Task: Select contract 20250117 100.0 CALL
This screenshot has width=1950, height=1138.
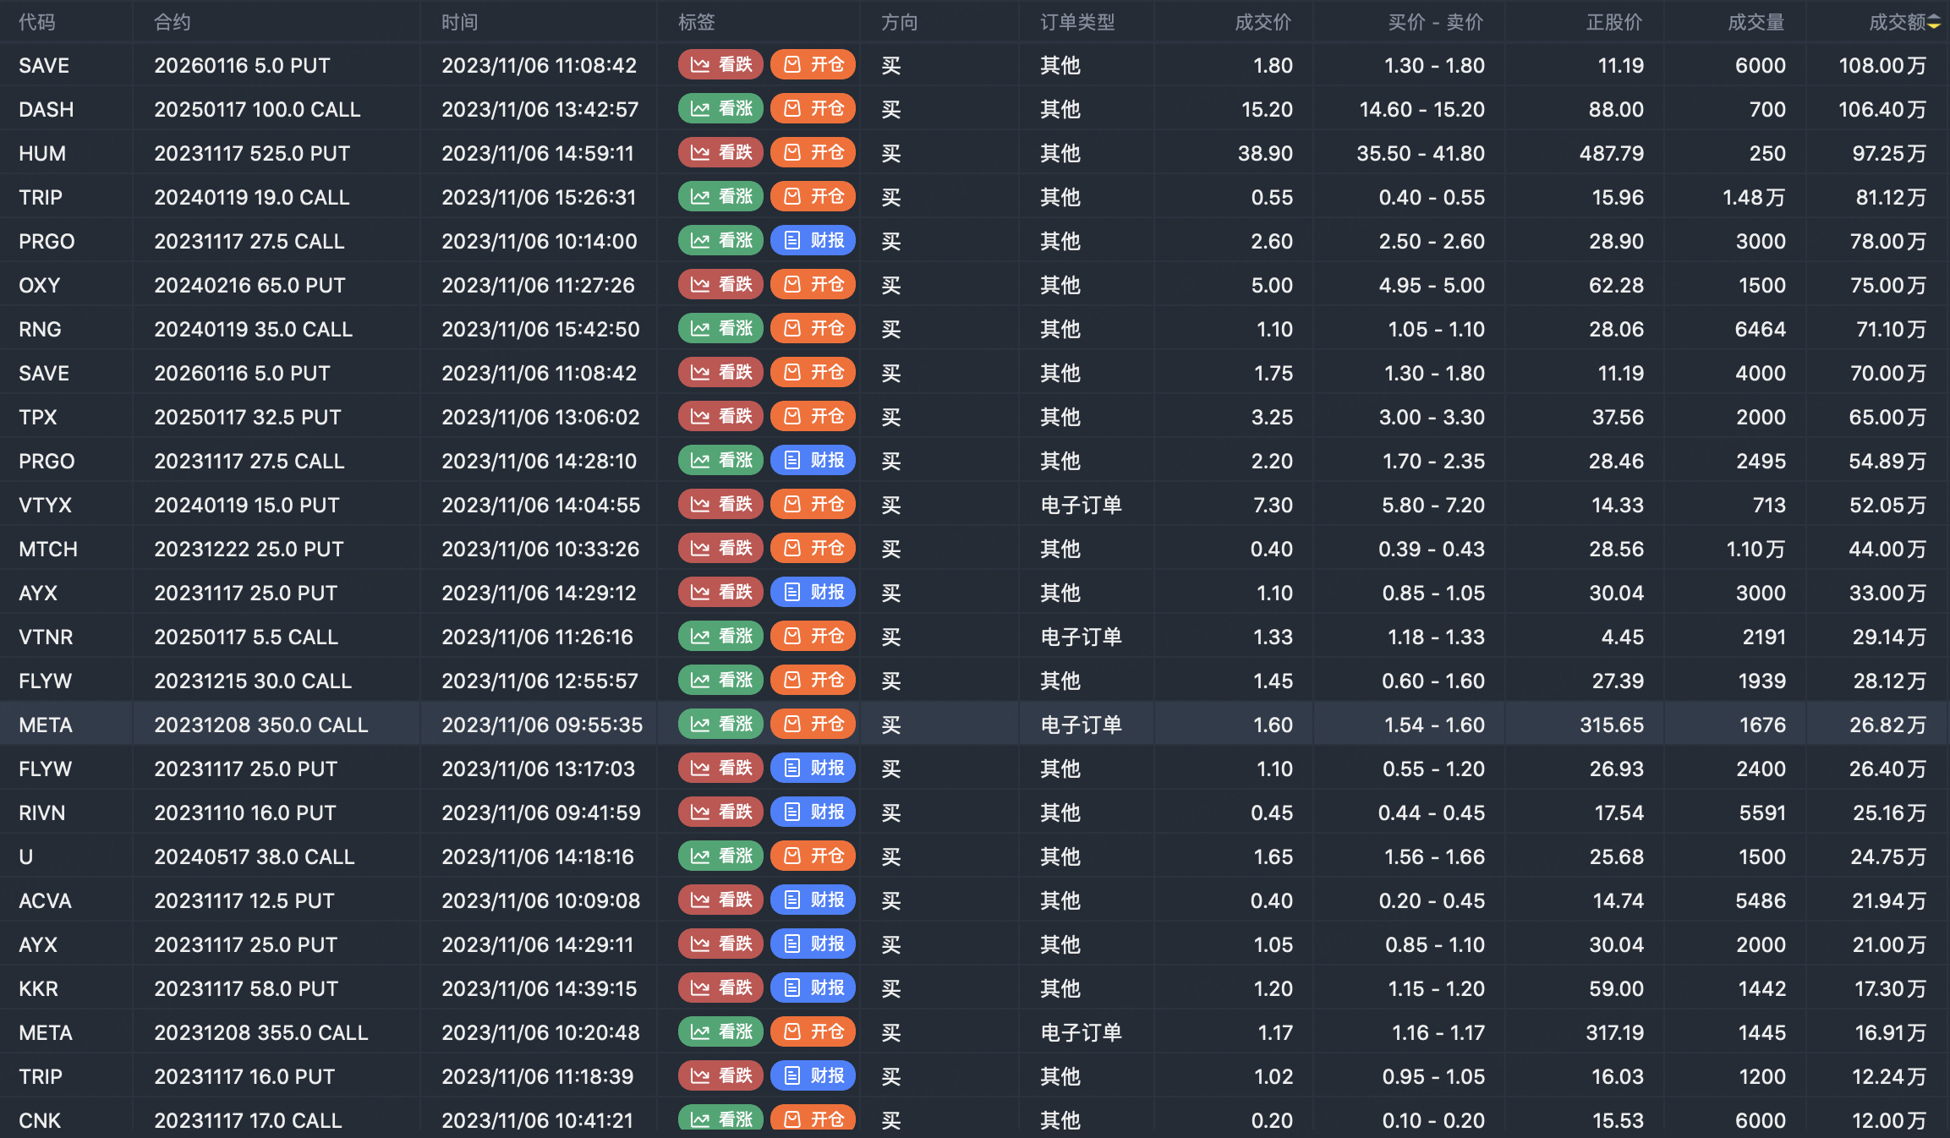Action: (257, 109)
